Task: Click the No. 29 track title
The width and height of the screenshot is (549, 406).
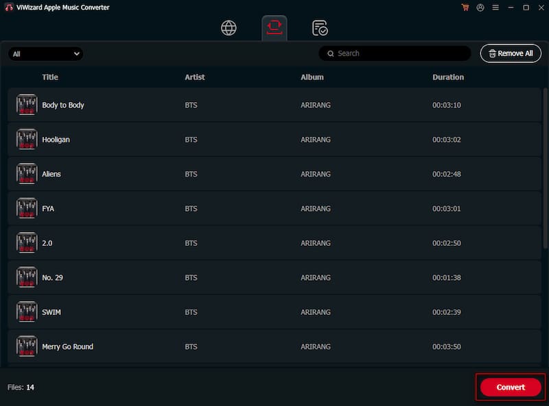Action: click(53, 278)
